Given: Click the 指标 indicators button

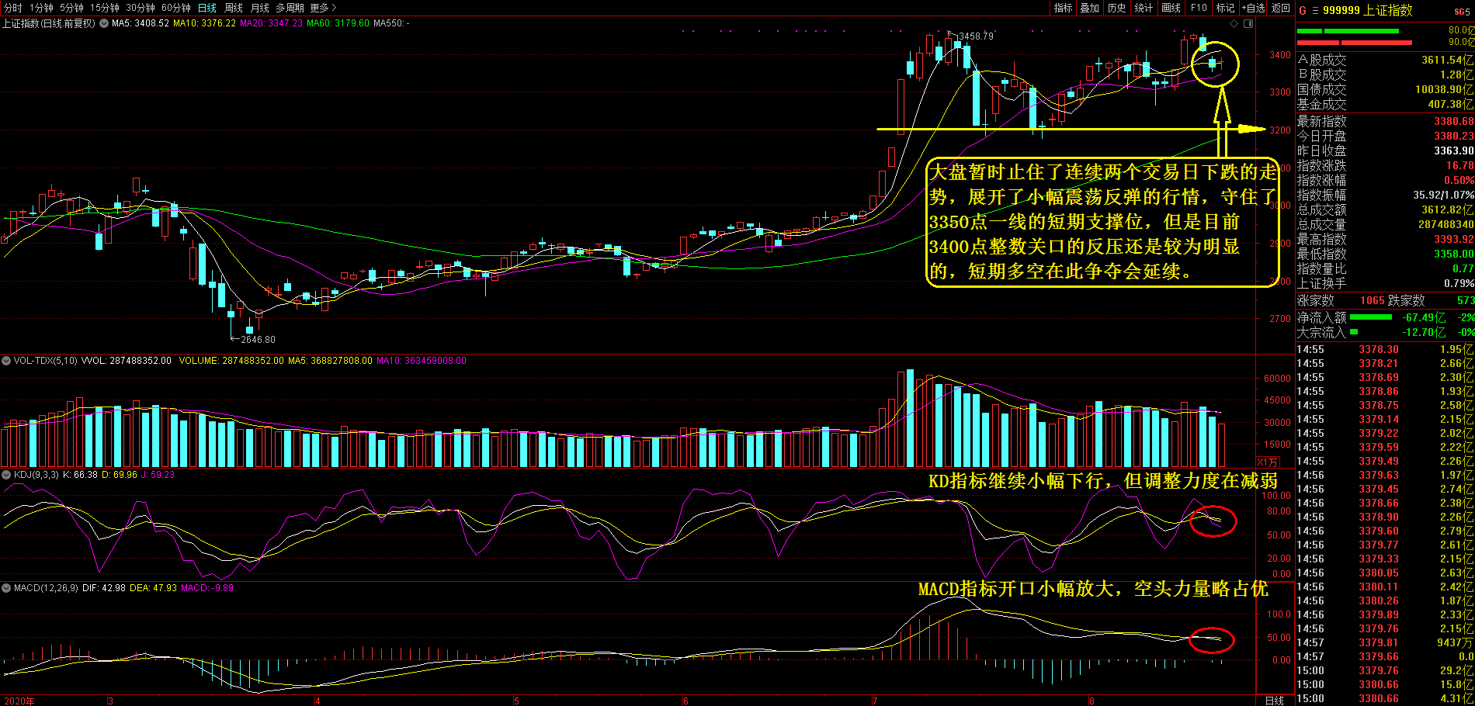Looking at the screenshot, I should tap(1064, 8).
